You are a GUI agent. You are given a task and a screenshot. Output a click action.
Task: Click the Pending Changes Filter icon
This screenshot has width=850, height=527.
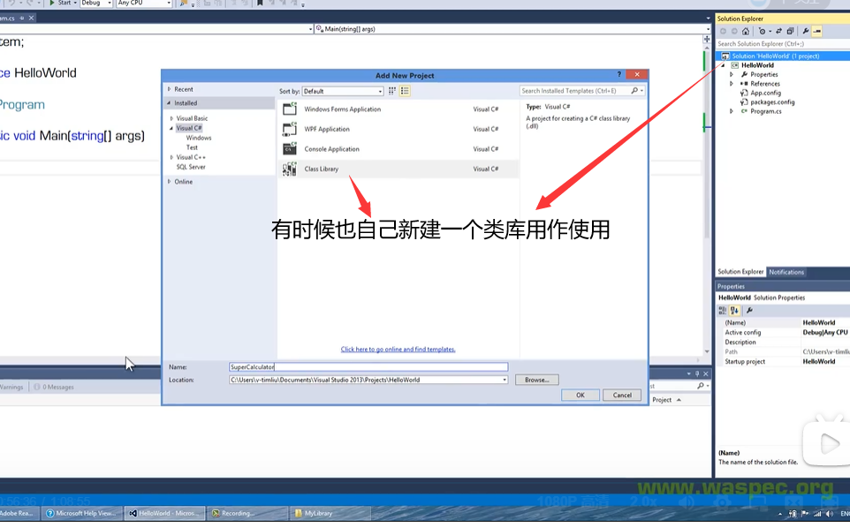coord(763,32)
